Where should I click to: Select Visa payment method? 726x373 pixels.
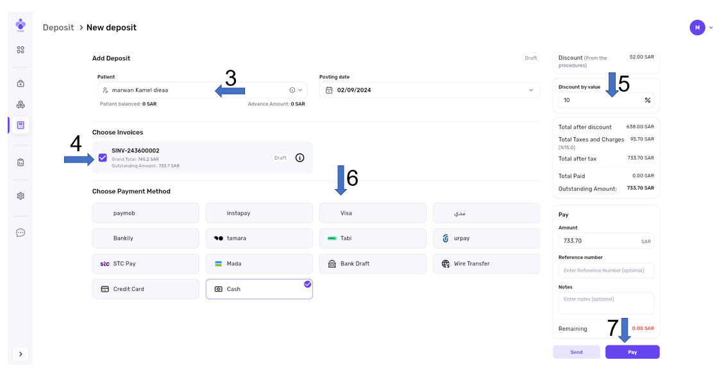point(372,213)
